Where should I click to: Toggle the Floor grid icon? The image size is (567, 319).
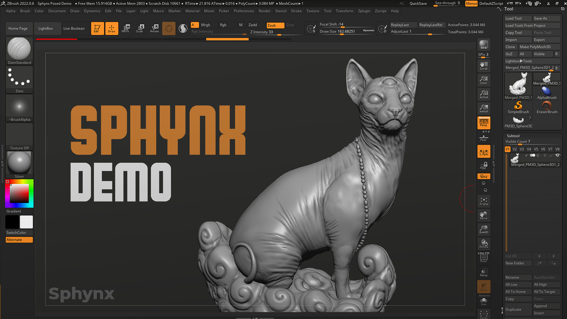pos(484,137)
